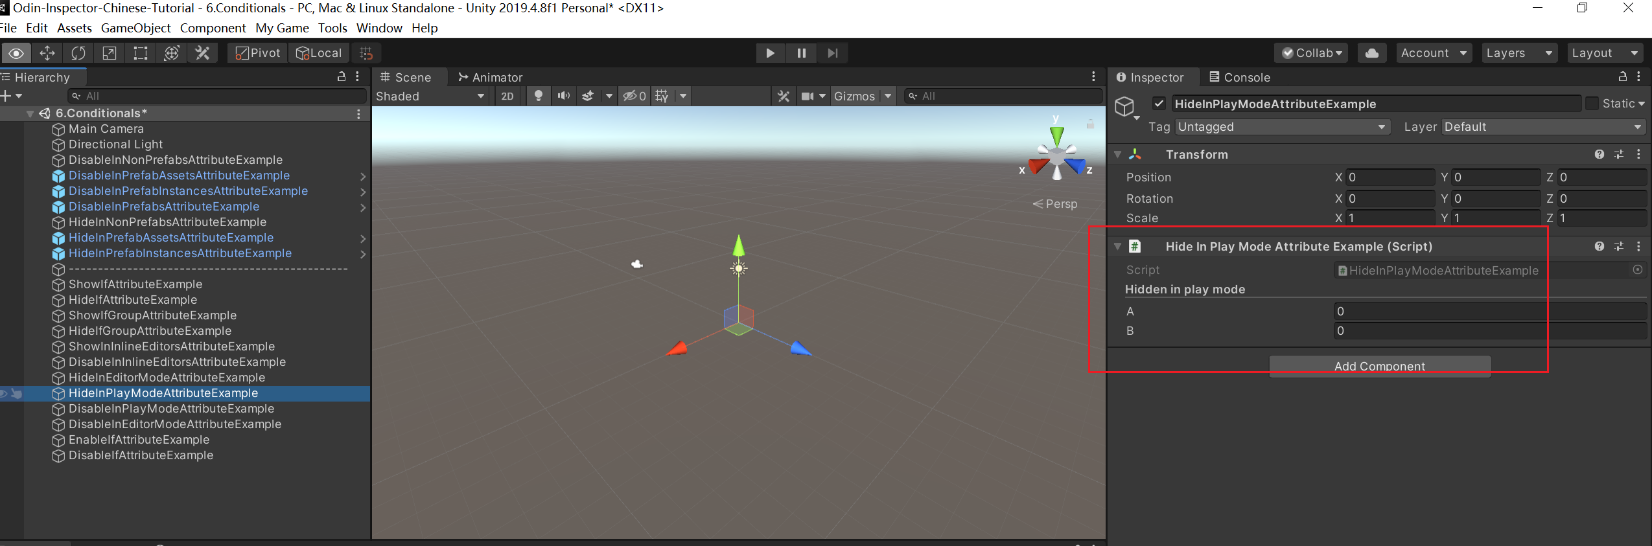Open Transform presets icon

(1619, 155)
